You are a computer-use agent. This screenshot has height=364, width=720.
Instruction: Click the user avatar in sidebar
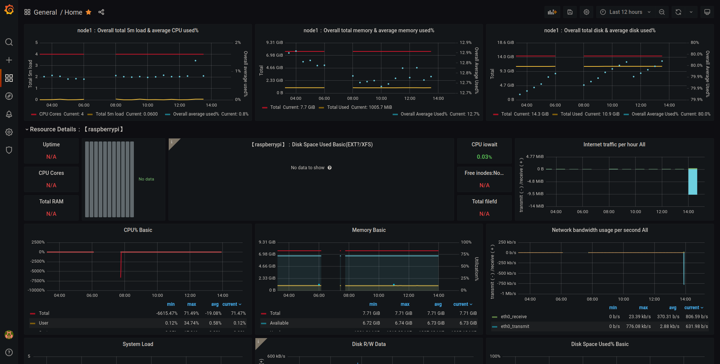[9, 334]
